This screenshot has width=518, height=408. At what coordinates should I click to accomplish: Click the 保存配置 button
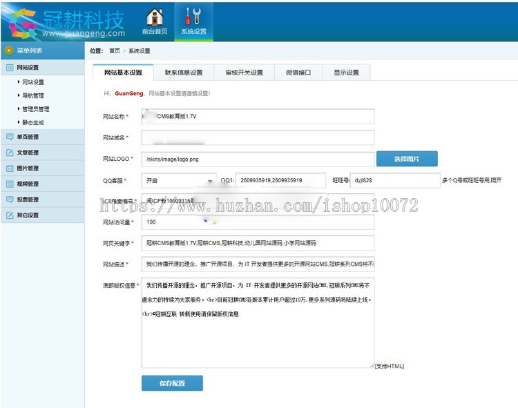(172, 383)
